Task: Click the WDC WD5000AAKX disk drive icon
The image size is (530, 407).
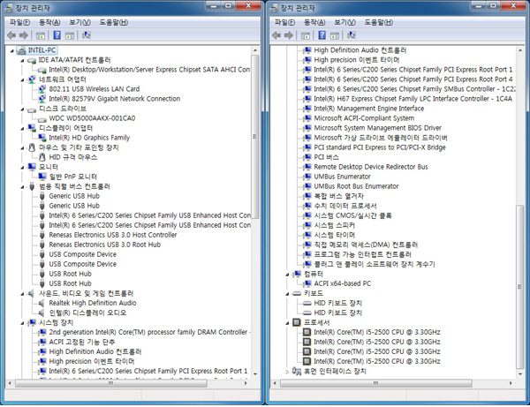Action: (x=42, y=118)
